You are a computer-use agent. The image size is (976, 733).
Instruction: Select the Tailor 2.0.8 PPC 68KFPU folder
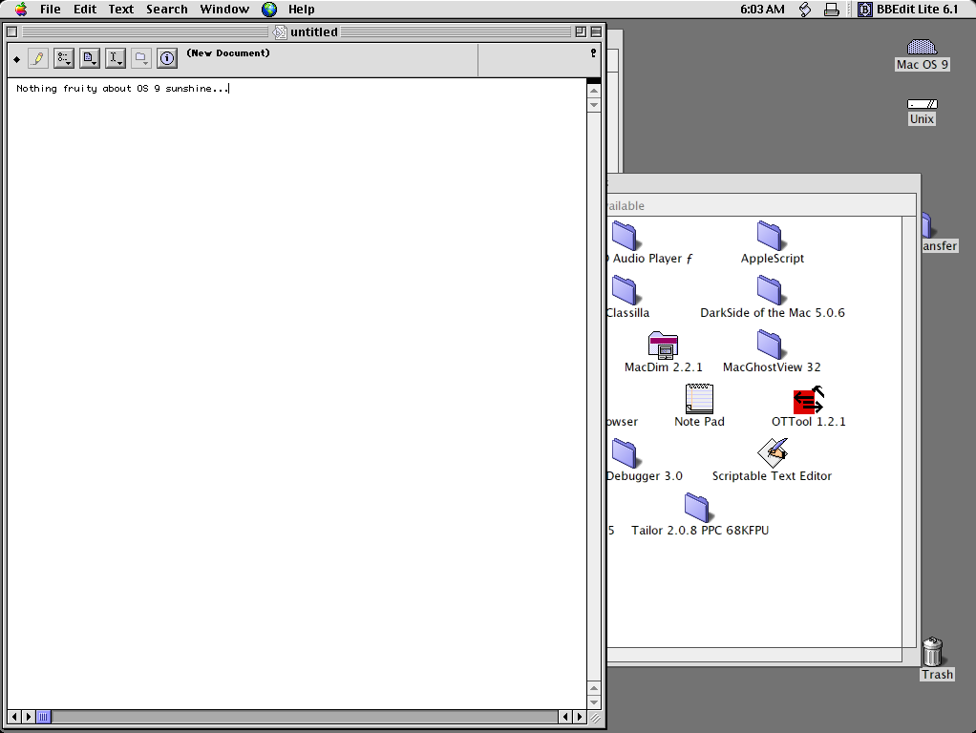click(696, 507)
